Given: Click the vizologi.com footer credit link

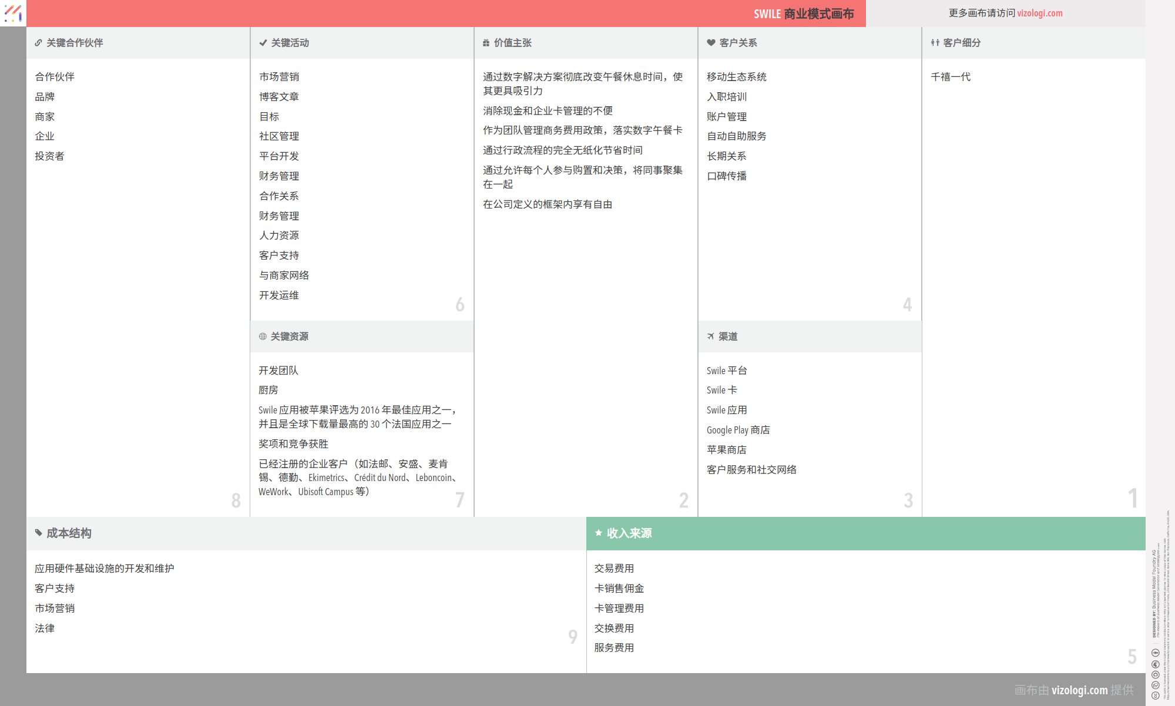Looking at the screenshot, I should (x=1079, y=690).
